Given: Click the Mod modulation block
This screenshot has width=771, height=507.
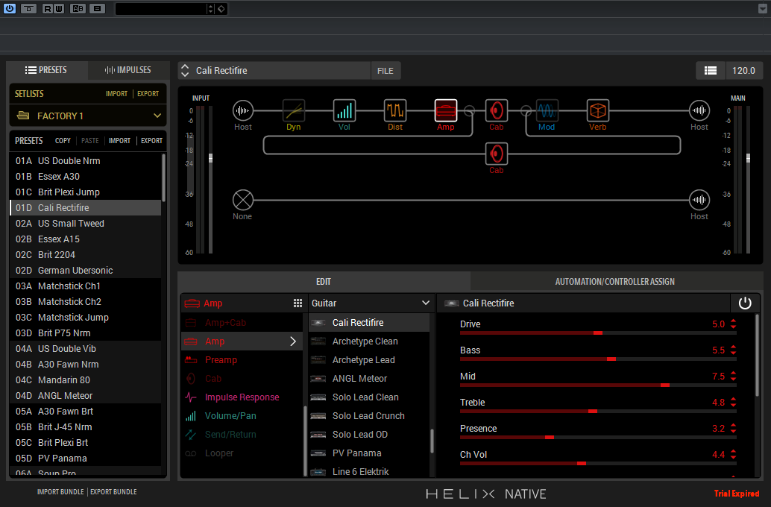Looking at the screenshot, I should click(x=547, y=110).
